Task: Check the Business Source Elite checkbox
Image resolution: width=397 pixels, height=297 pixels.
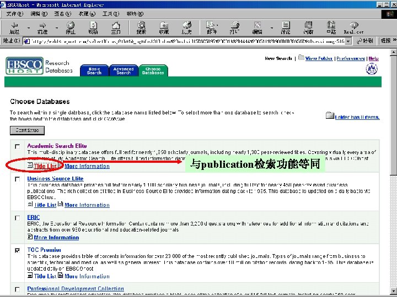Action: (x=17, y=179)
